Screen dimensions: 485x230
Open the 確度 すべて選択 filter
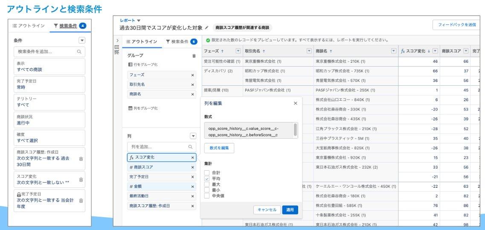click(49, 137)
